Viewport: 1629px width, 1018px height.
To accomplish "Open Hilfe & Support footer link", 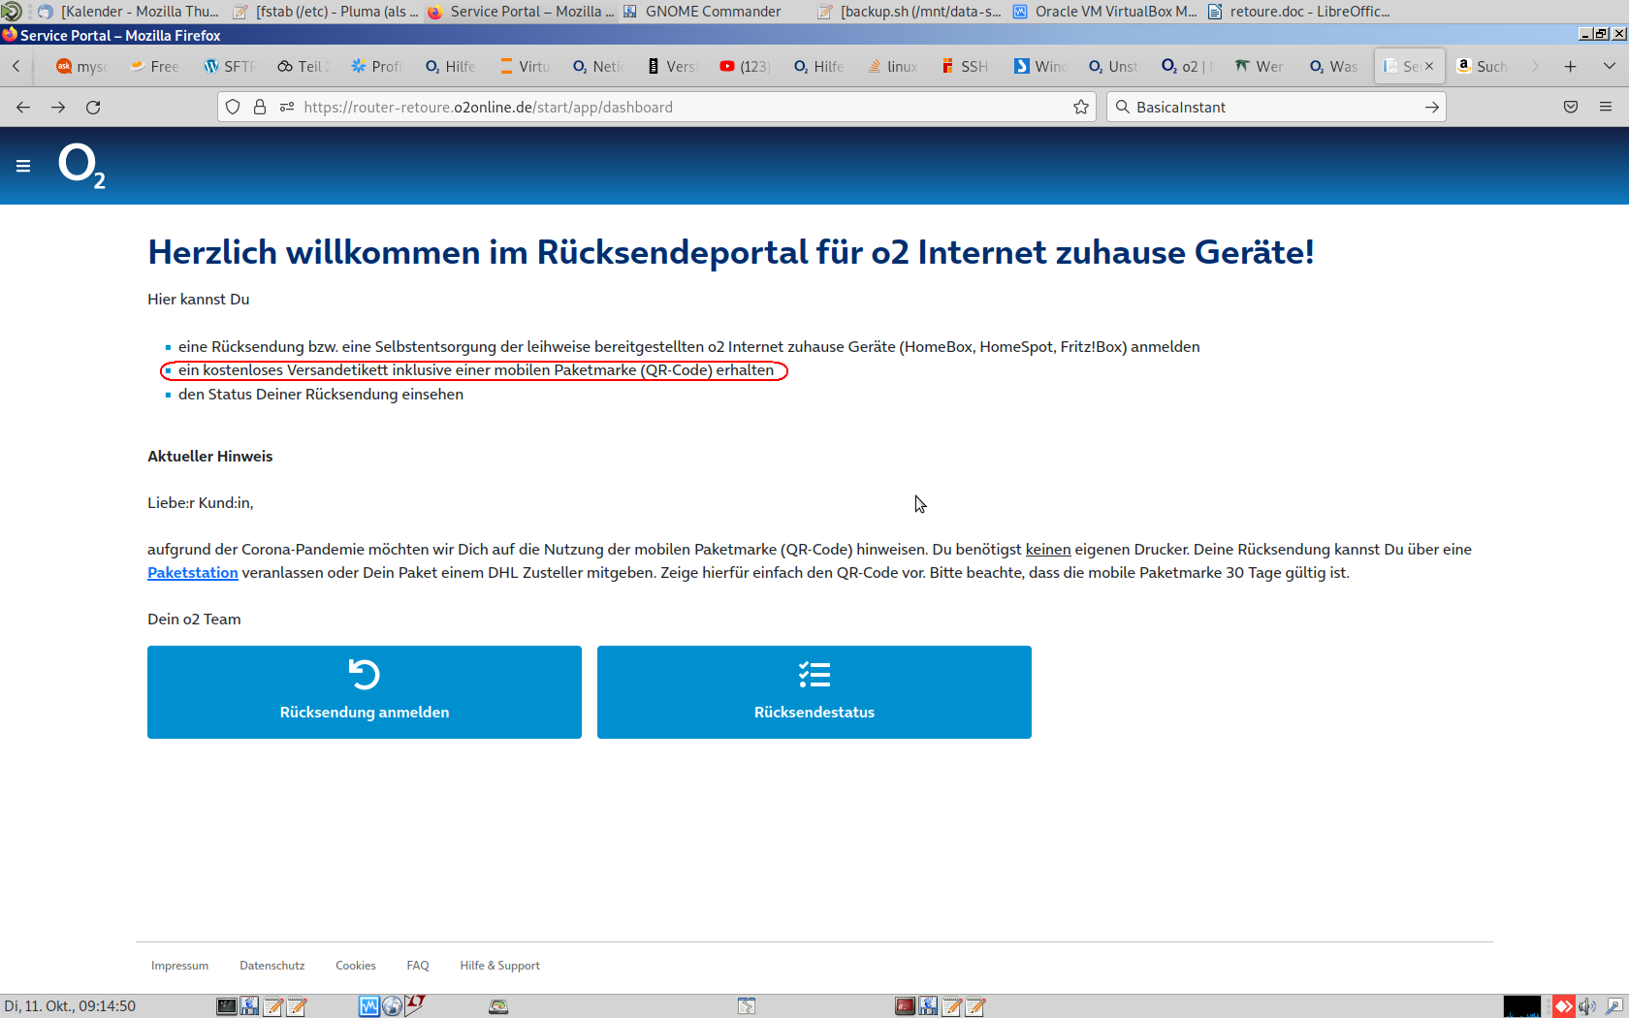I will pyautogui.click(x=499, y=966).
